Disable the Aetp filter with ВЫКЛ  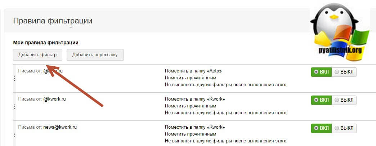tap(344, 72)
